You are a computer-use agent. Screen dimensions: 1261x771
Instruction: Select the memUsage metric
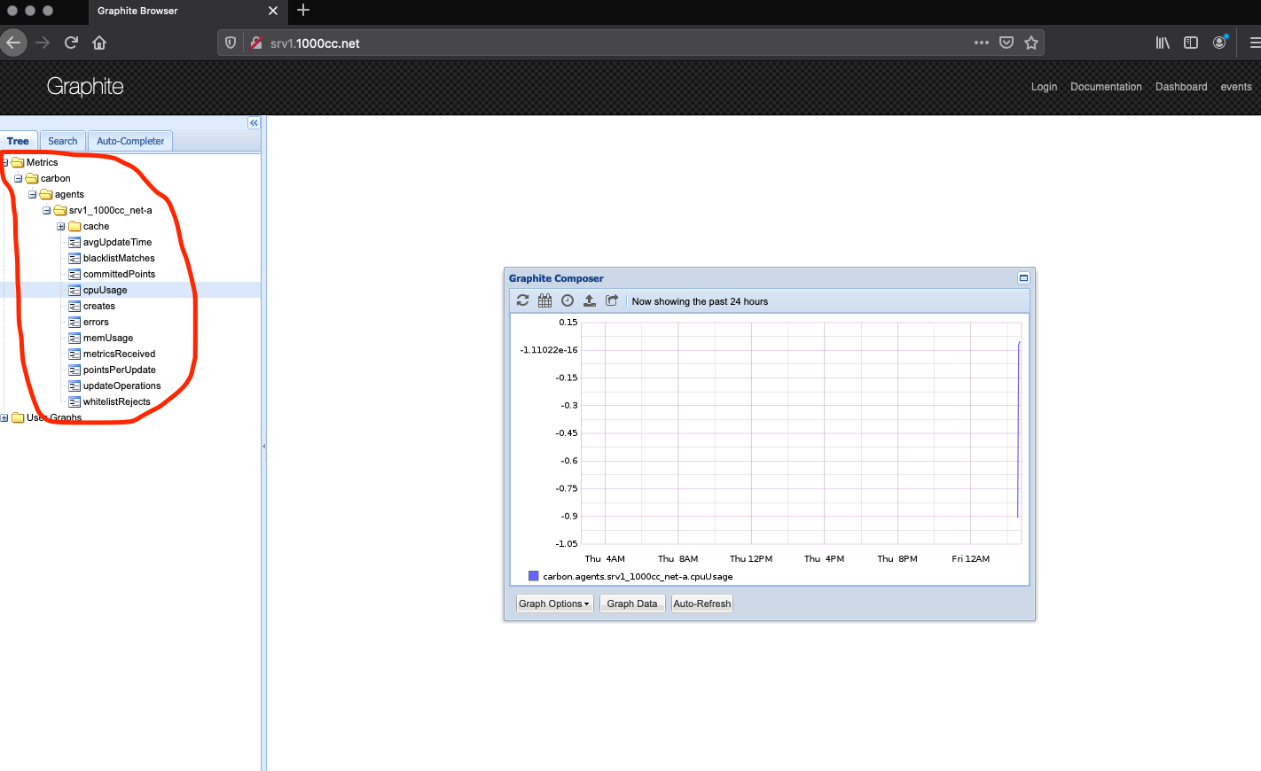pos(108,339)
